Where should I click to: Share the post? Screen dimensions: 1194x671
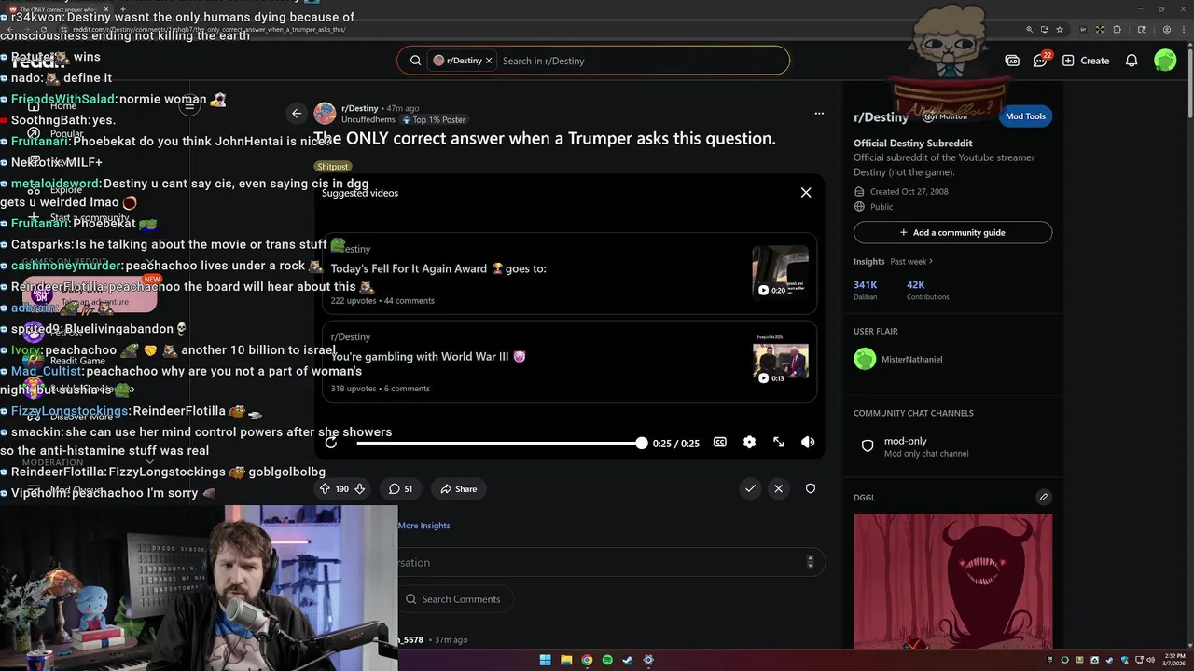458,488
